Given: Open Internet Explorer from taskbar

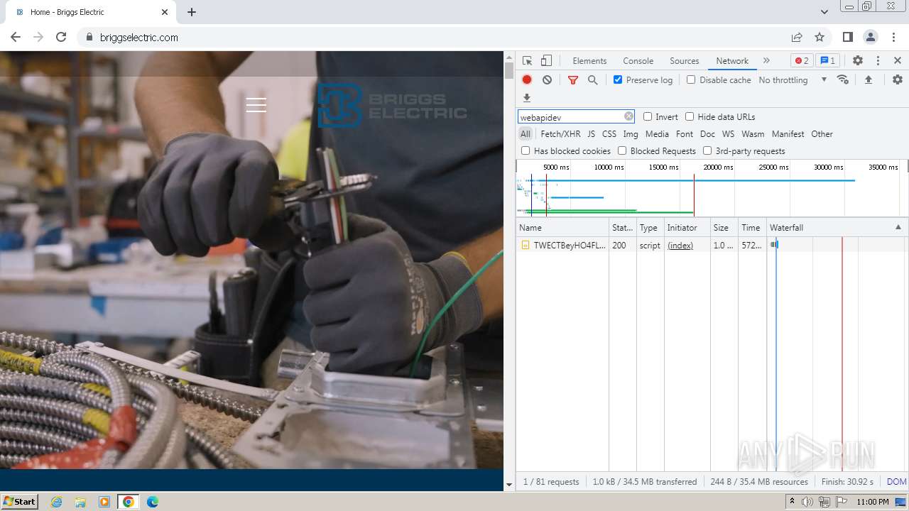Looking at the screenshot, I should point(56,501).
